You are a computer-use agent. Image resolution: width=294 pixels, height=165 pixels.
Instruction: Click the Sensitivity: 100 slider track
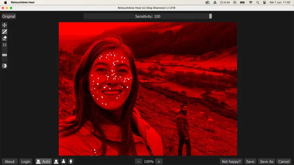tap(148, 16)
